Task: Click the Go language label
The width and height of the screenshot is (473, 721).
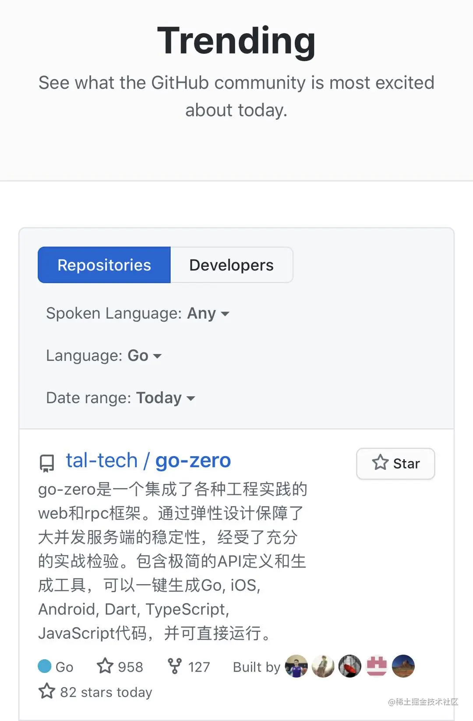Action: click(x=64, y=667)
